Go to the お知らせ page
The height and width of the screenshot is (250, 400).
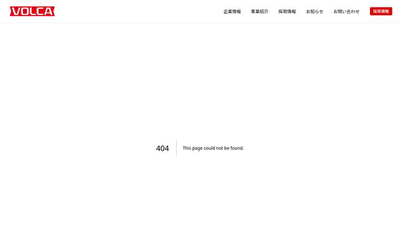[314, 11]
